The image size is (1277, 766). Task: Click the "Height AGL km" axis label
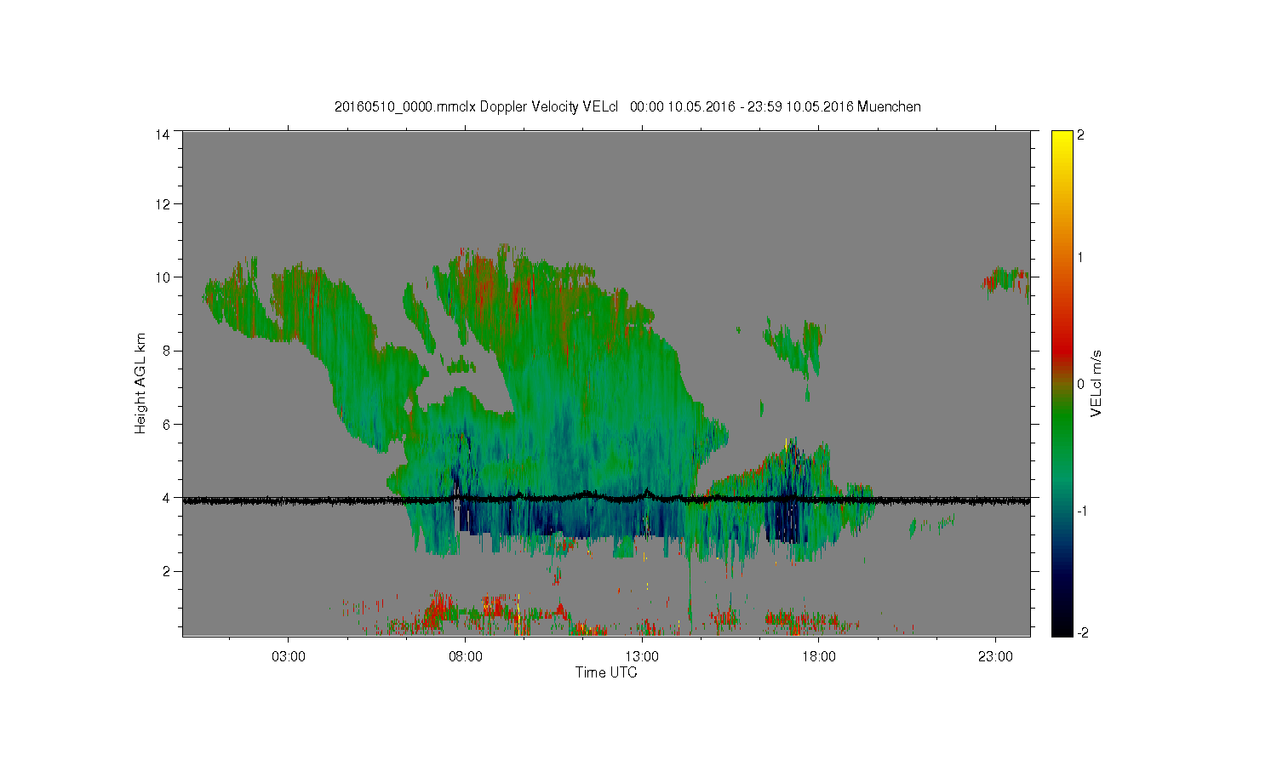coord(140,383)
